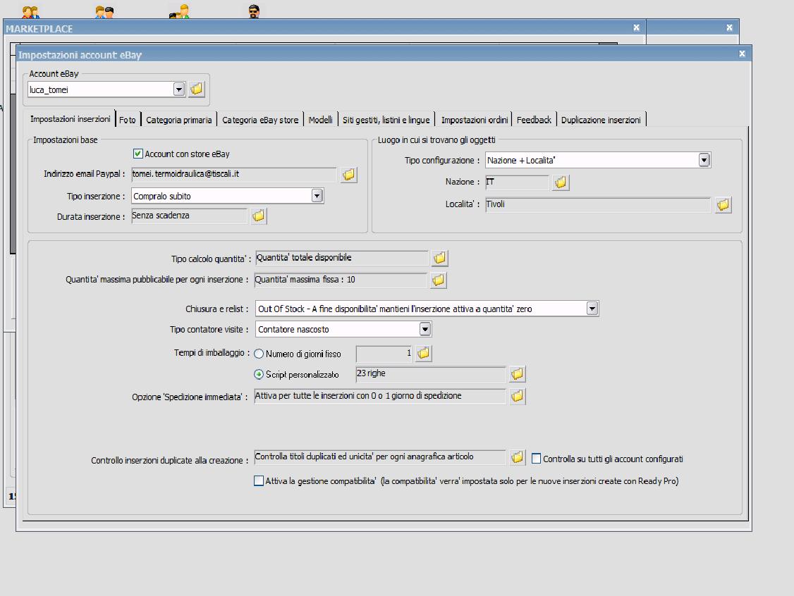
Task: Click the Attiva per tutte le inserzioni field
Action: 380,396
